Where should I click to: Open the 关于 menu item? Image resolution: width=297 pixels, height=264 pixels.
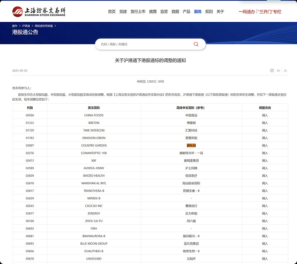click(220, 12)
